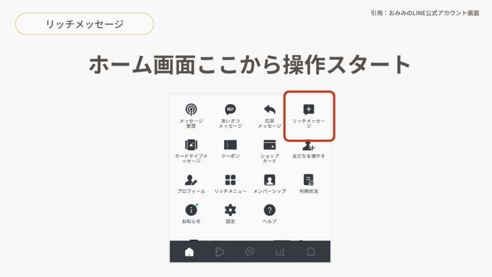Open the chat bubble tab in bottom bar

(250, 252)
